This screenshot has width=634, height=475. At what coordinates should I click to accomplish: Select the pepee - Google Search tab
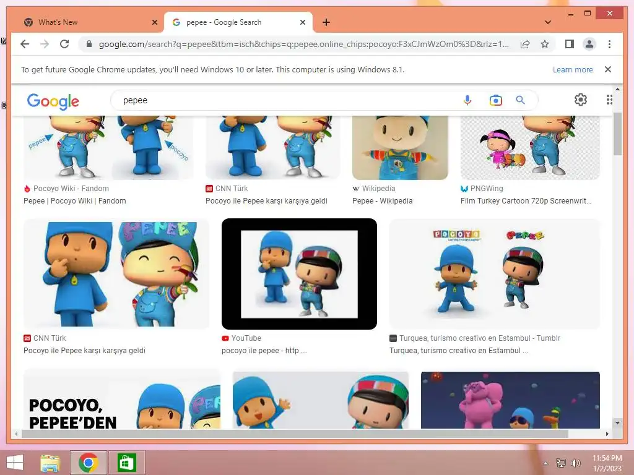click(238, 22)
